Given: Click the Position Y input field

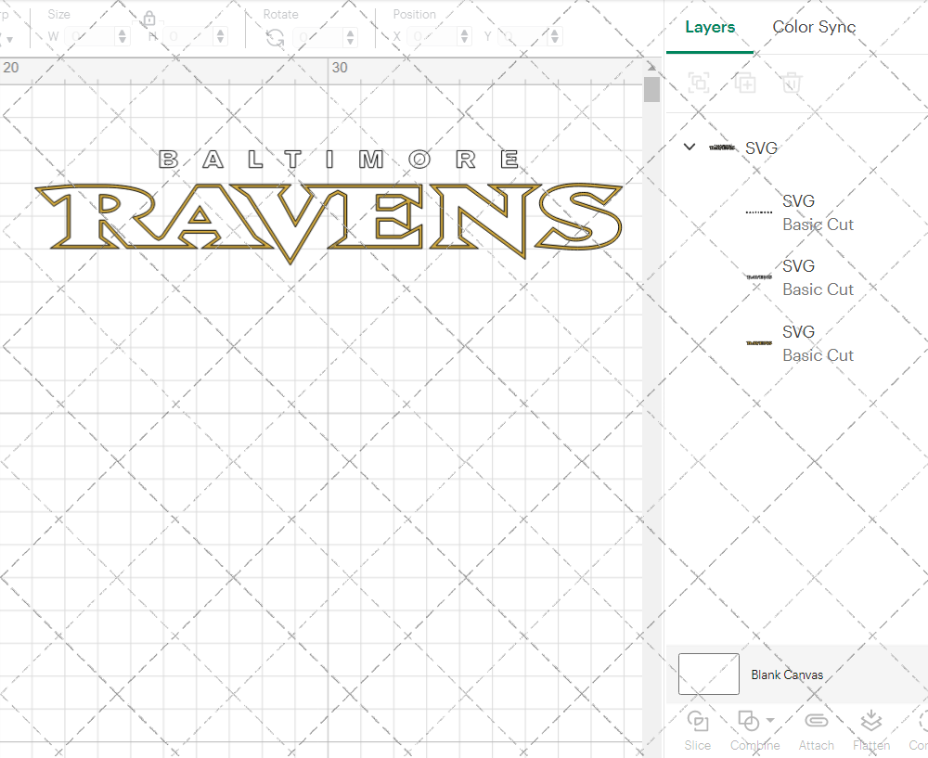Looking at the screenshot, I should tap(523, 37).
